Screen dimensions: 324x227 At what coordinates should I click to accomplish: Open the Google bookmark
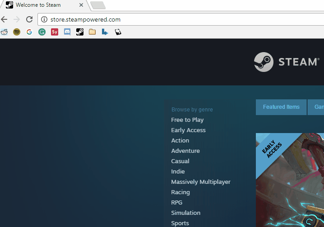[x=29, y=32]
